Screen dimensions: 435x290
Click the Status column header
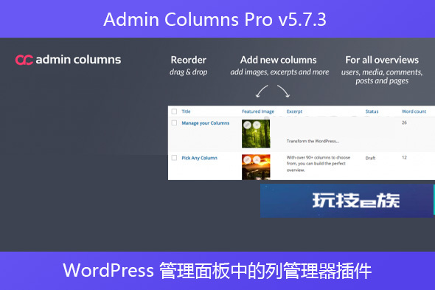(x=372, y=111)
